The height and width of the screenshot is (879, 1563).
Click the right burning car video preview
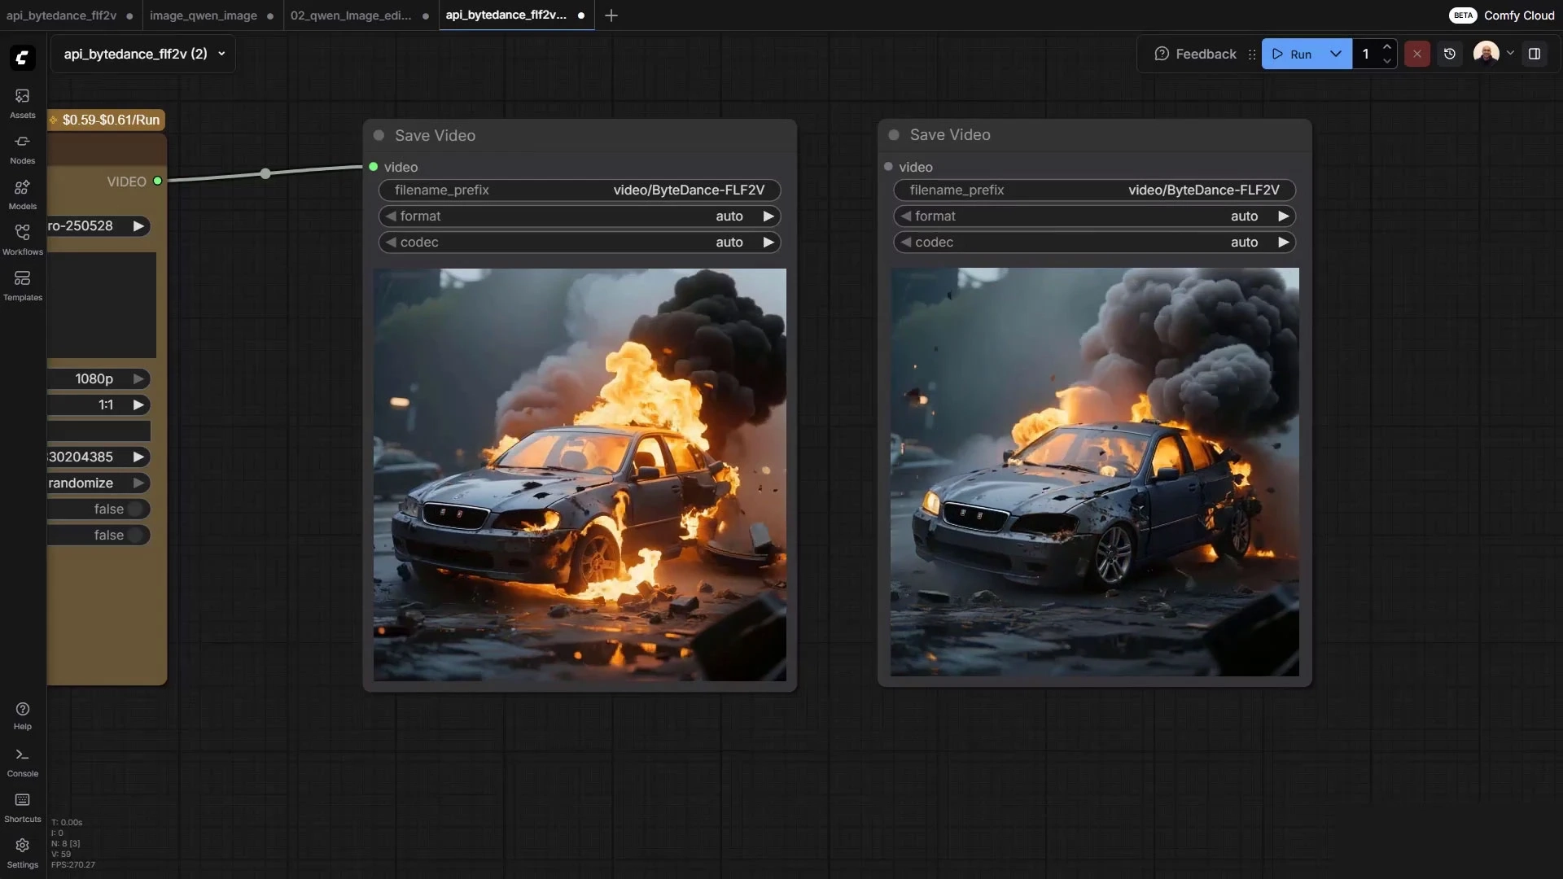point(1095,472)
